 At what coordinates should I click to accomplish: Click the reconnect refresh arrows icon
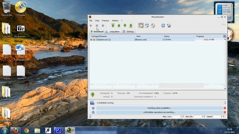(163, 26)
